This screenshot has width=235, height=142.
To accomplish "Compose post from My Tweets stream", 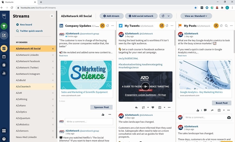I will 162,26.
